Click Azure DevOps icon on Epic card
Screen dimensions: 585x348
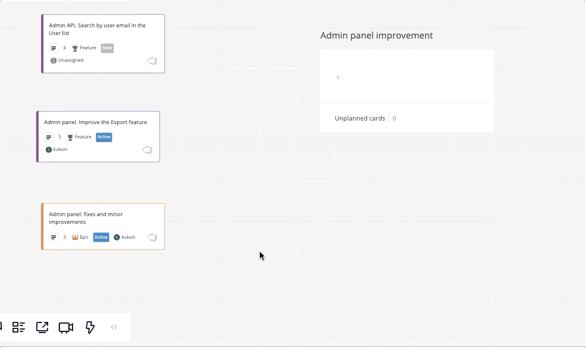click(x=152, y=238)
